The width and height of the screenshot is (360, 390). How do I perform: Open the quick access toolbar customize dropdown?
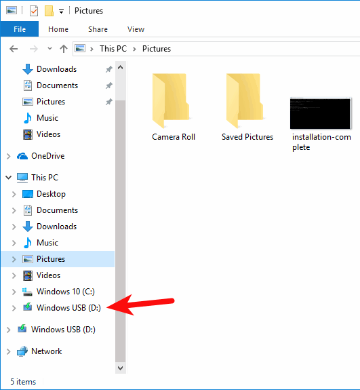point(61,12)
